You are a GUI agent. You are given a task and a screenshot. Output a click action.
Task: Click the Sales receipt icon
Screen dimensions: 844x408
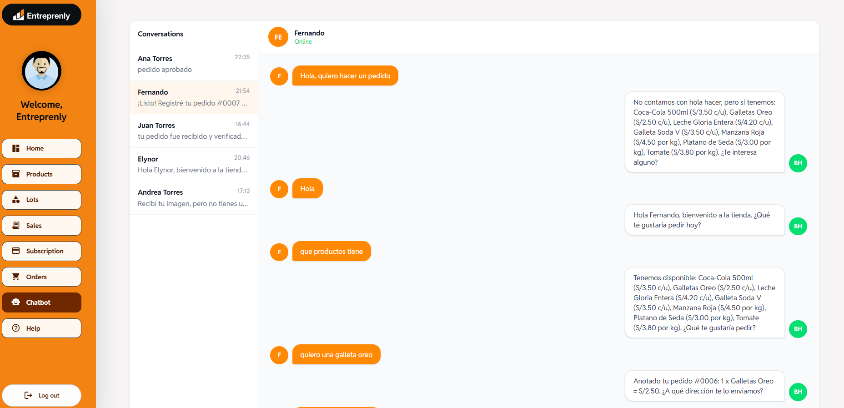[x=16, y=225]
